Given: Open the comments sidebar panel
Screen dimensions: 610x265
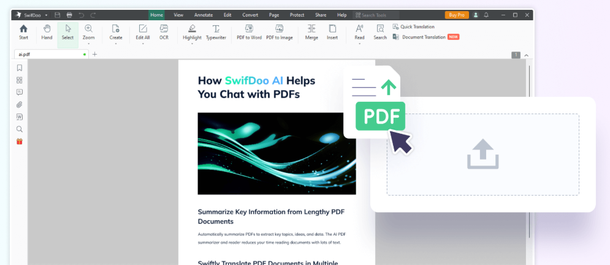Looking at the screenshot, I should (20, 92).
